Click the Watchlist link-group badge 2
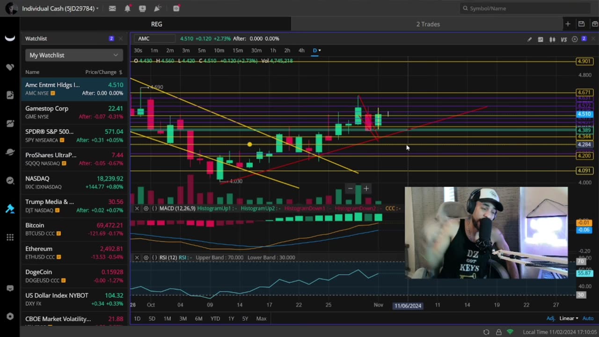 [x=111, y=38]
